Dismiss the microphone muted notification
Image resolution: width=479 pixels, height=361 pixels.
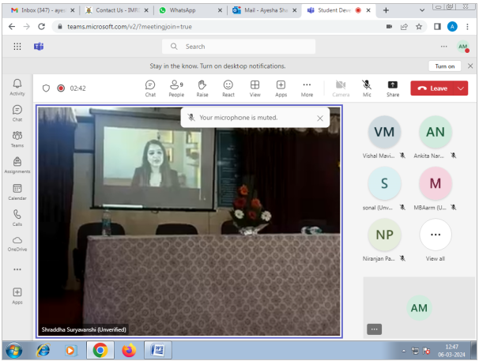pyautogui.click(x=320, y=118)
